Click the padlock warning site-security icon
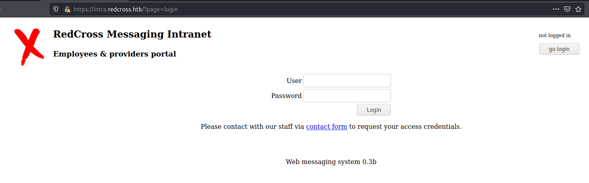The width and height of the screenshot is (589, 183). coord(67,9)
